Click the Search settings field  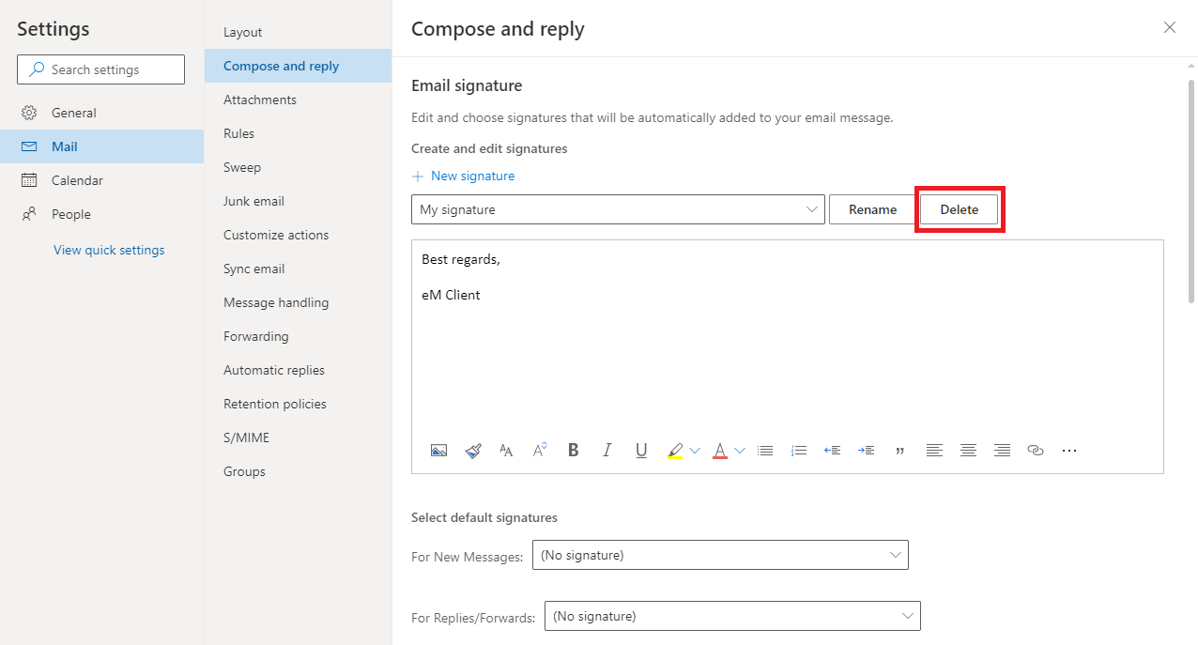tap(101, 69)
